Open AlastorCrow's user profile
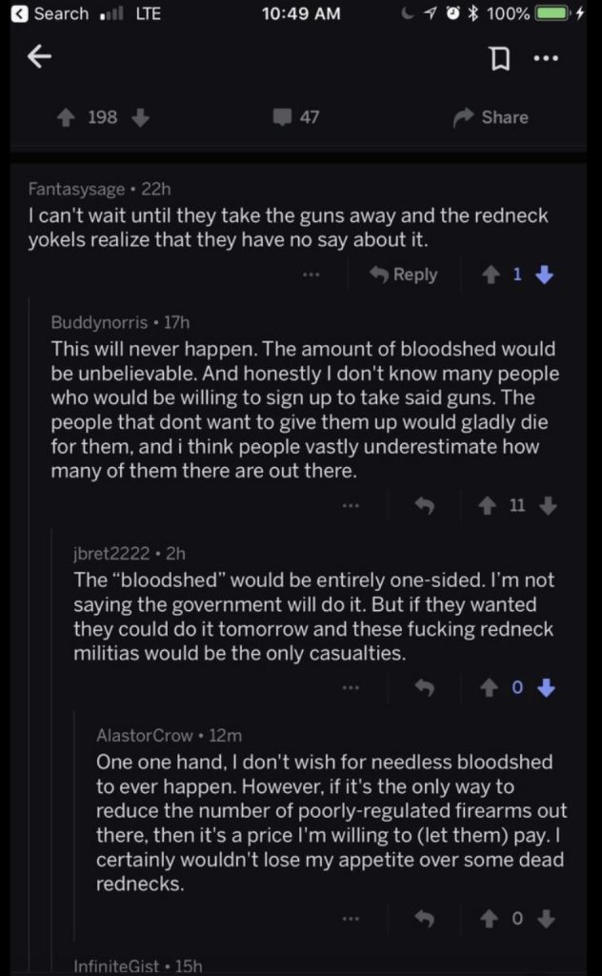The height and width of the screenshot is (976, 602). point(144,735)
